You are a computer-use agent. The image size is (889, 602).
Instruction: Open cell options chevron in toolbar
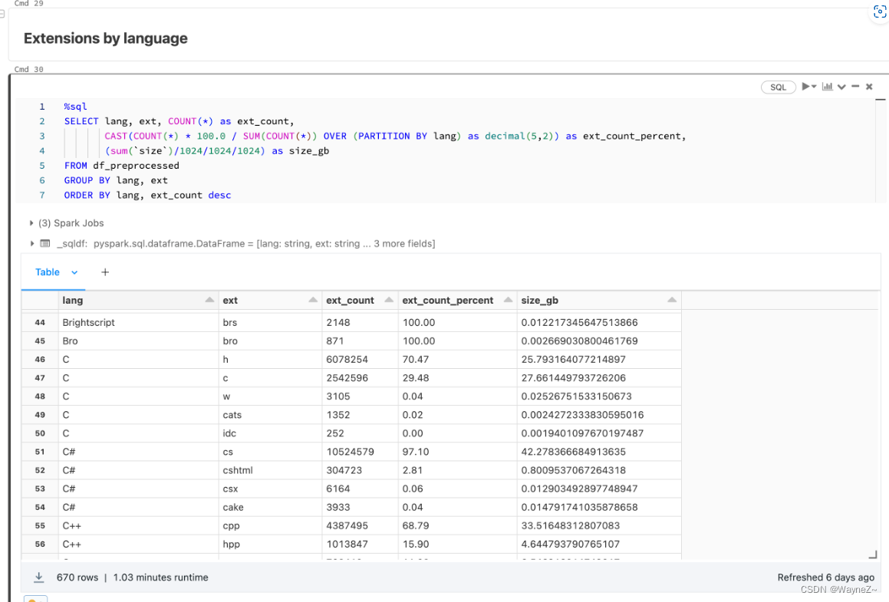(x=841, y=87)
